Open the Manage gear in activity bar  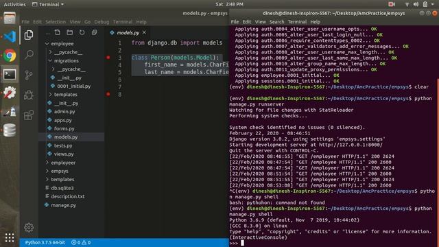pyautogui.click(x=29, y=227)
